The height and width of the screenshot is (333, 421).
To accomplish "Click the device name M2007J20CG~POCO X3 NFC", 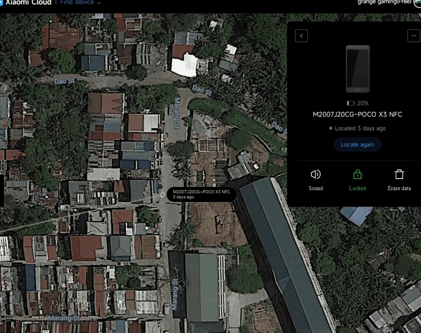I will [x=358, y=115].
